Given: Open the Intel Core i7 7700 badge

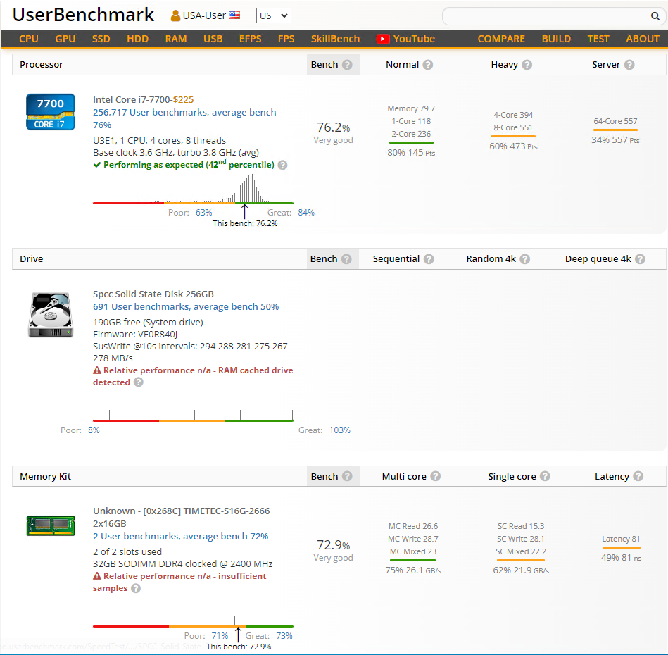Looking at the screenshot, I should click(x=51, y=112).
